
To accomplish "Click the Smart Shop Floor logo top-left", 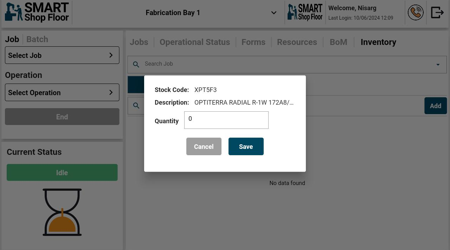I will 37,13.
